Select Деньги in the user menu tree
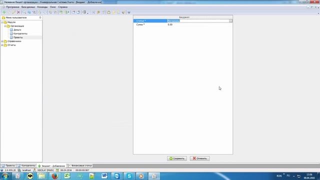 [x=17, y=30]
